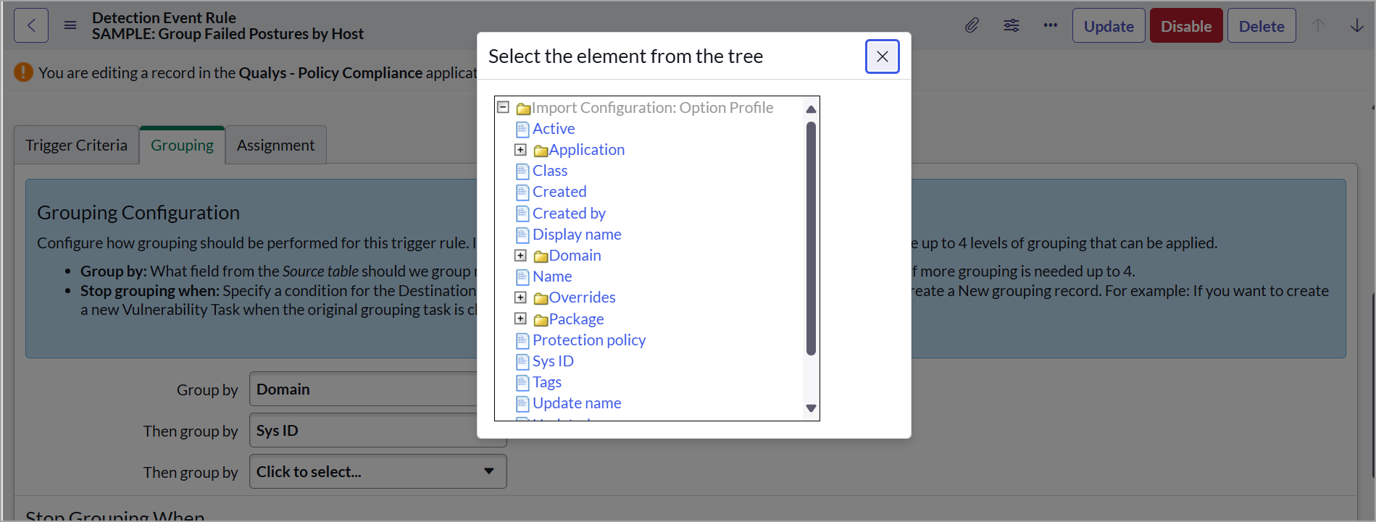1376x522 pixels.
Task: Open attachments via the paperclip icon
Action: pos(972,26)
